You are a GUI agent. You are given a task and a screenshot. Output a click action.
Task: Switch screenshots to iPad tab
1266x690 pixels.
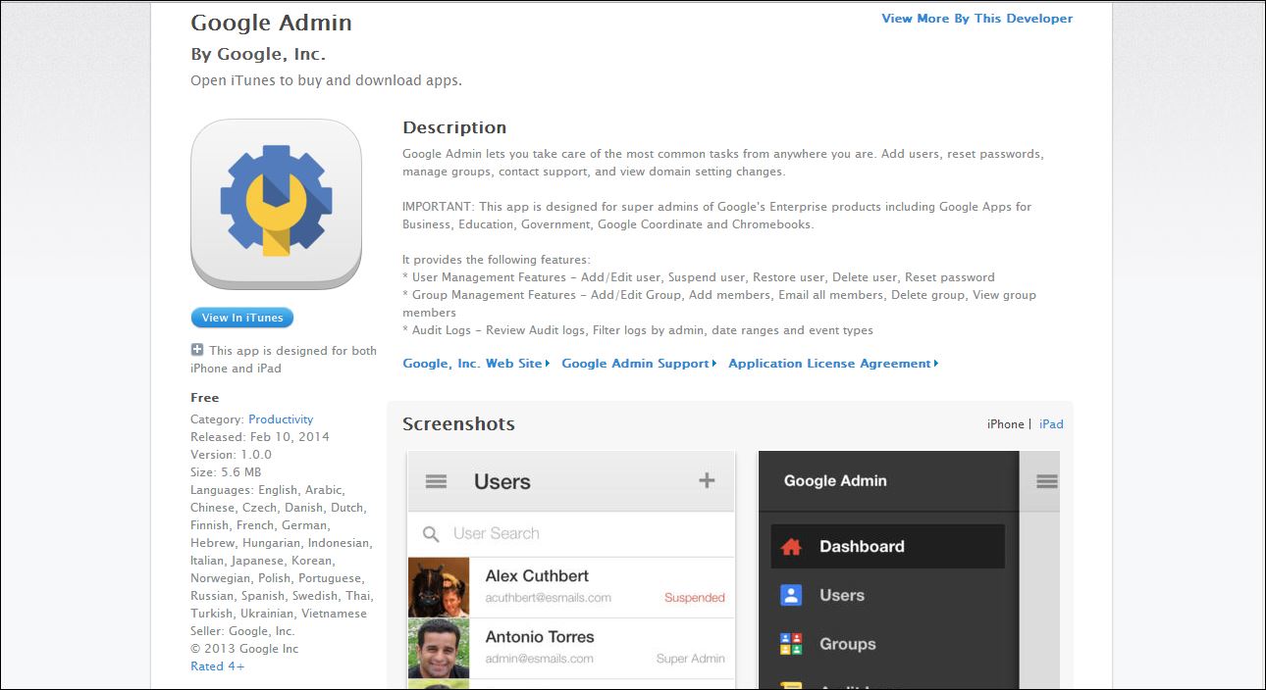click(1051, 424)
